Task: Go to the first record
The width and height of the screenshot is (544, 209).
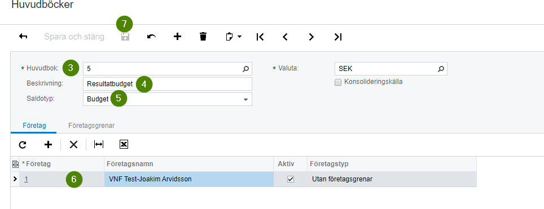Action: coord(260,37)
